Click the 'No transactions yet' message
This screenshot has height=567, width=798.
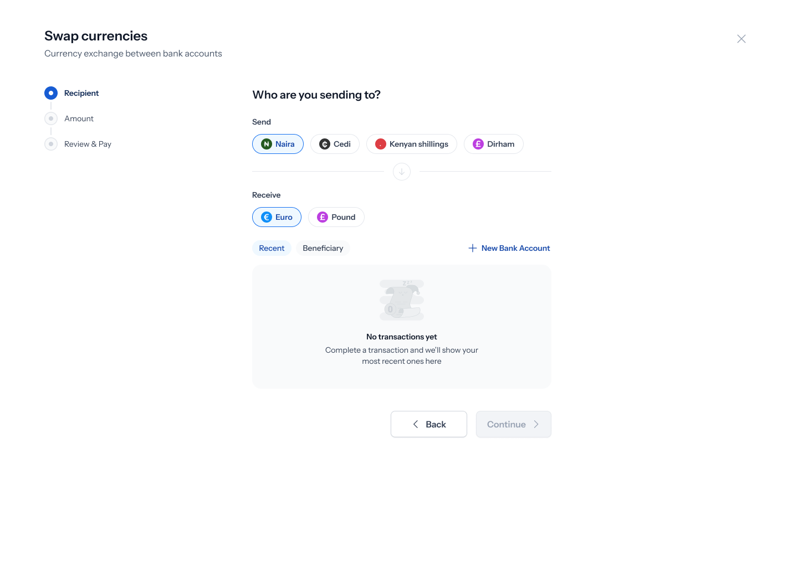402,337
